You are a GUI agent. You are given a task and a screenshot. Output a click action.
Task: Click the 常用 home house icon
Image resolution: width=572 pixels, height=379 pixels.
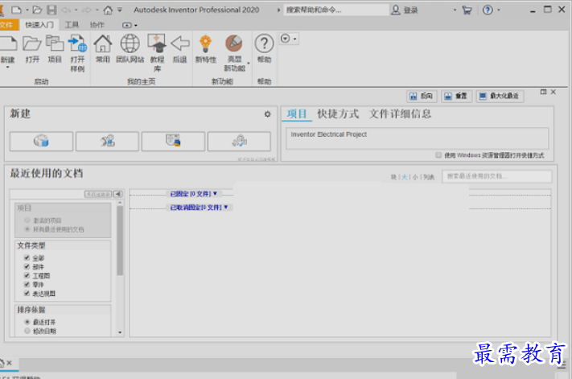click(103, 43)
